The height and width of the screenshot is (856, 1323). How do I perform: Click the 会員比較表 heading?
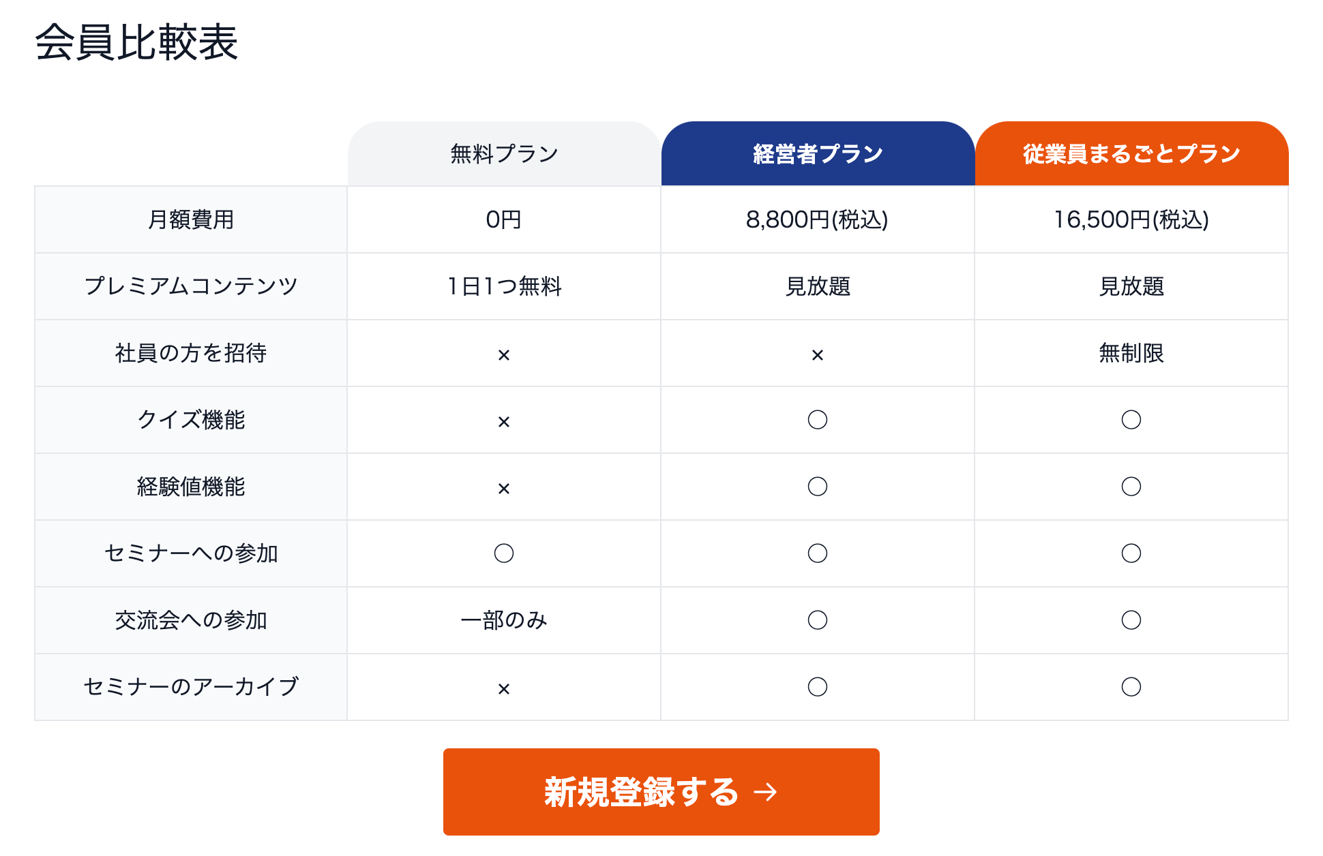tap(136, 43)
